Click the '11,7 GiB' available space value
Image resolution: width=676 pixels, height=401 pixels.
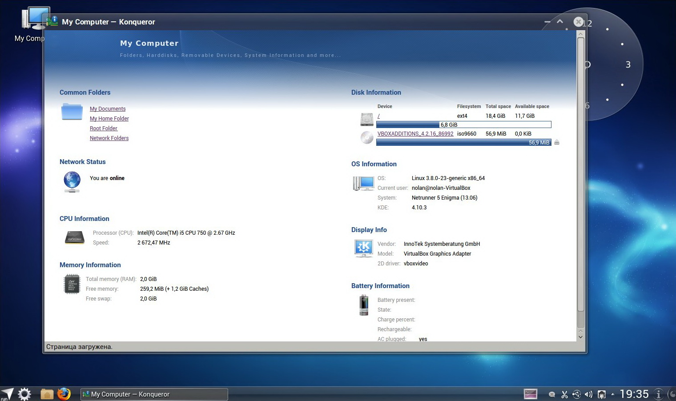click(525, 116)
